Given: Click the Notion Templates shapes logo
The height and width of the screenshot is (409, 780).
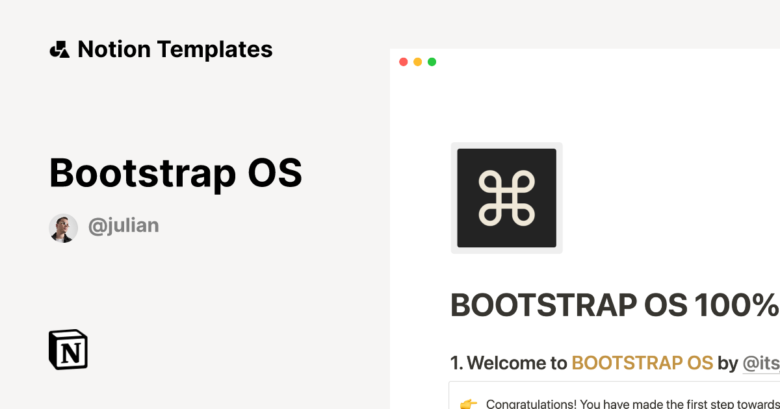Looking at the screenshot, I should click(x=59, y=49).
